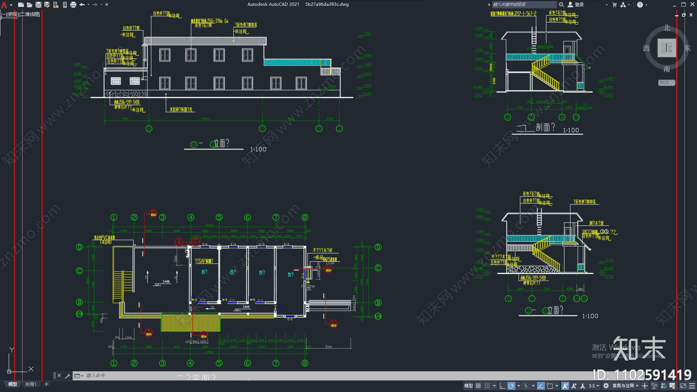Viewport: 697px width, 392px height.
Task: Click the keyword search input field
Action: 524,4
